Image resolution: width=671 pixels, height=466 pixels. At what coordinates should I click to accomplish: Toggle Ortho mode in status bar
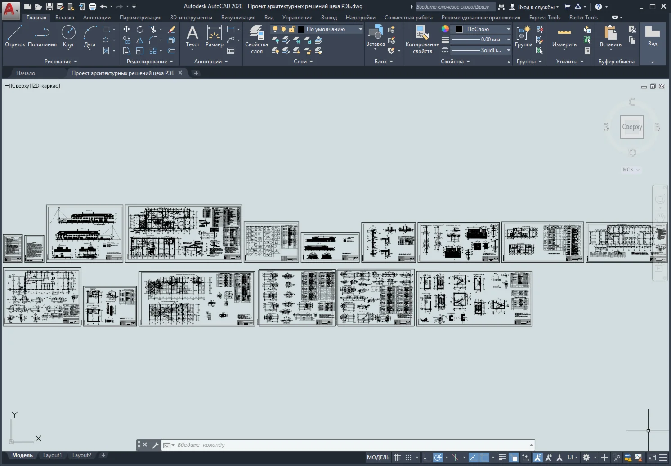point(427,457)
